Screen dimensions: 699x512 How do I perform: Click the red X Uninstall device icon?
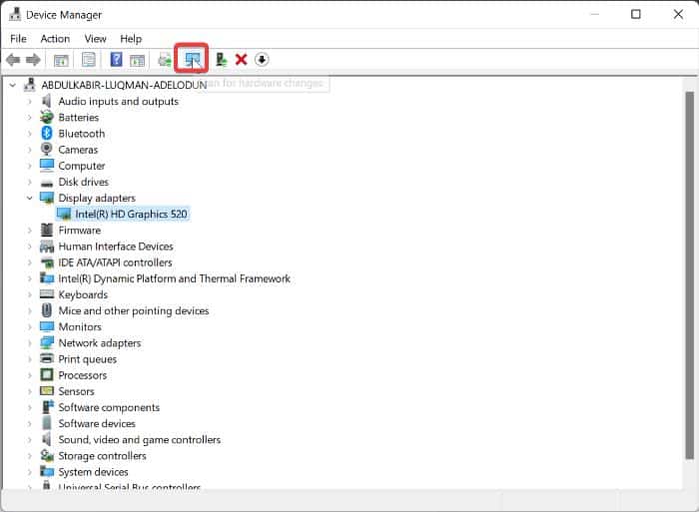click(x=242, y=59)
